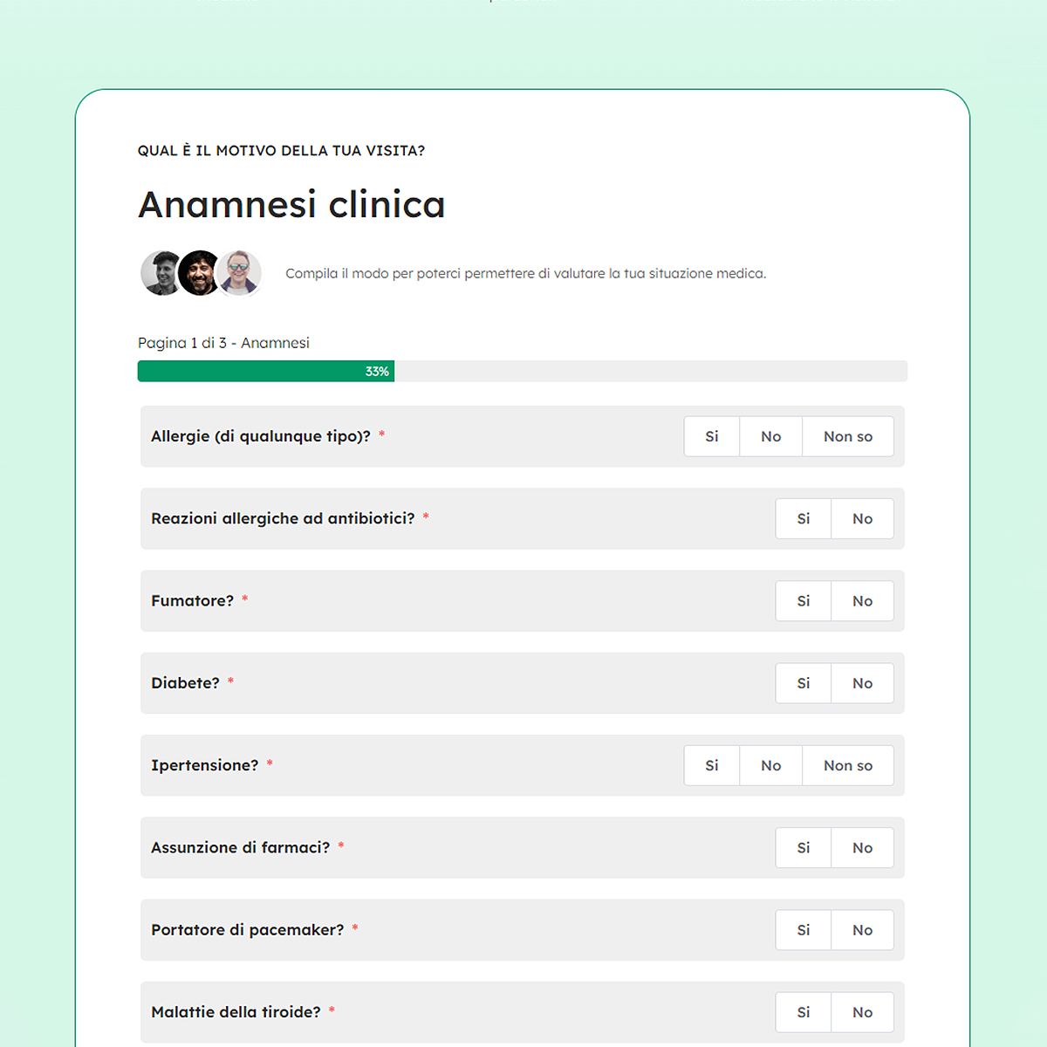Select Si for Assunzione di farmaci
Image resolution: width=1047 pixels, height=1047 pixels.
(804, 848)
